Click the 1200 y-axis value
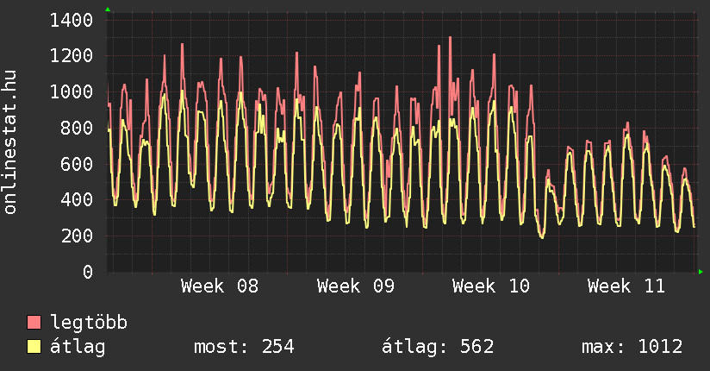Viewport: 710px width, 371px height. 72,56
